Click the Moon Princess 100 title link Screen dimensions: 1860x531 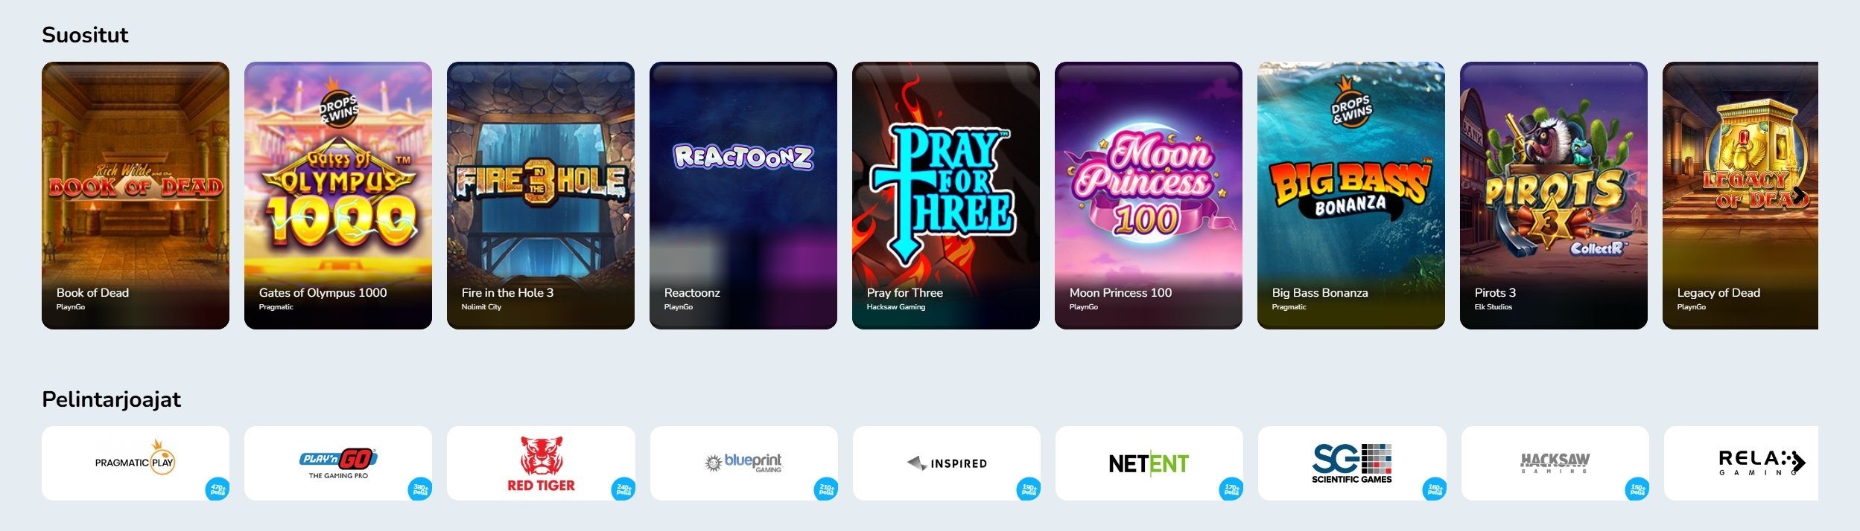pos(1120,293)
